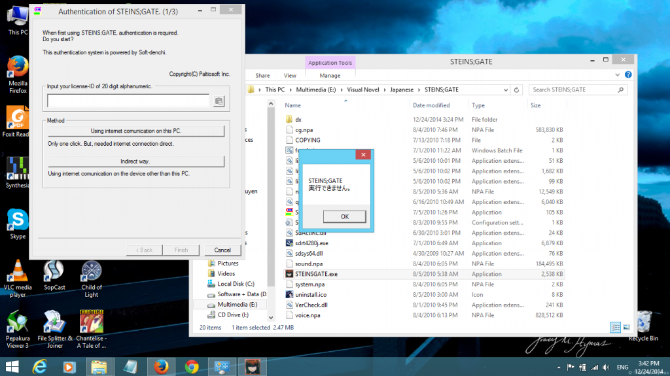This screenshot has width=670, height=376.
Task: Open ENG language indicator in taskbar
Action: tap(623, 367)
